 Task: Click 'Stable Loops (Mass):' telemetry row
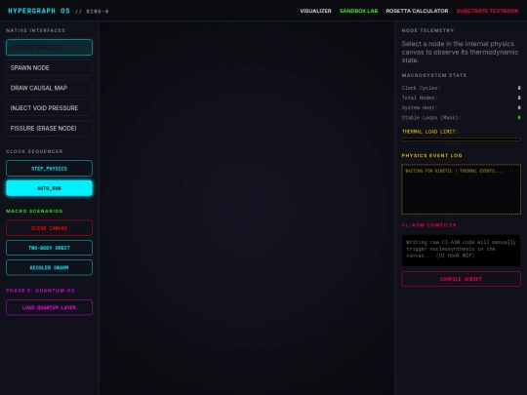(461, 118)
